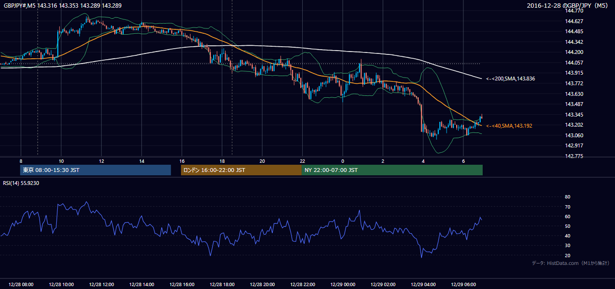Click price axis value 143.060
615x289 pixels.
(574, 135)
